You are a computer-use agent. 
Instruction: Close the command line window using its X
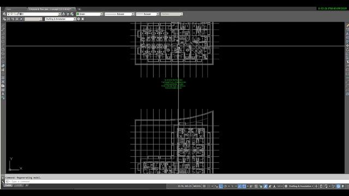tap(3, 178)
